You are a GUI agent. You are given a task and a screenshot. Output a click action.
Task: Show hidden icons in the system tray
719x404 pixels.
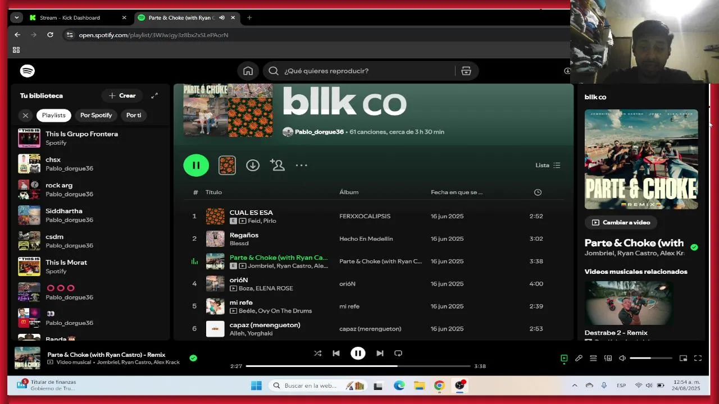coord(574,385)
